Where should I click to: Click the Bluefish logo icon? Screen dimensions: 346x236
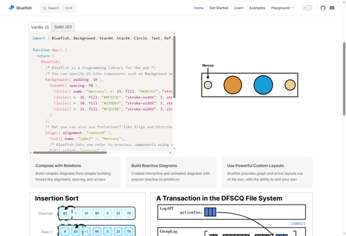tap(11, 8)
